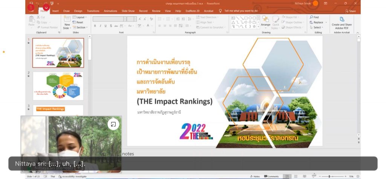The height and width of the screenshot is (179, 386).
Task: Toggle Underline formatting
Action: coord(106,26)
